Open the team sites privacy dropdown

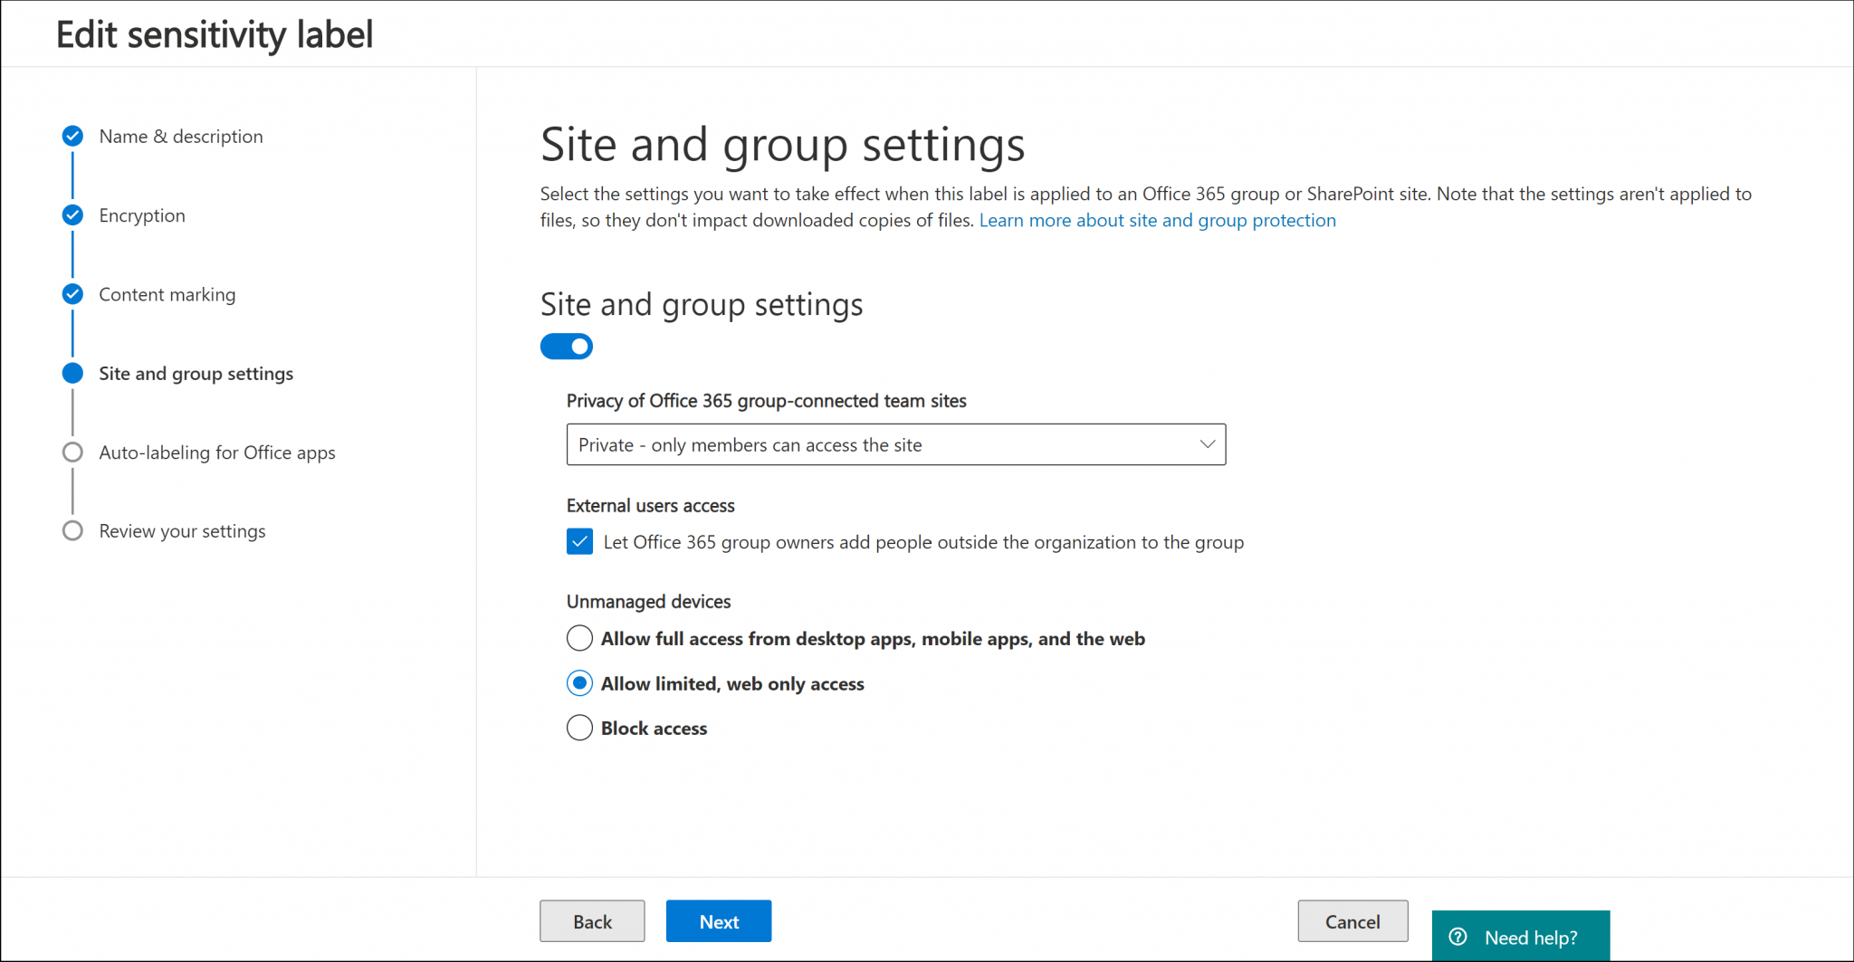[x=895, y=444]
